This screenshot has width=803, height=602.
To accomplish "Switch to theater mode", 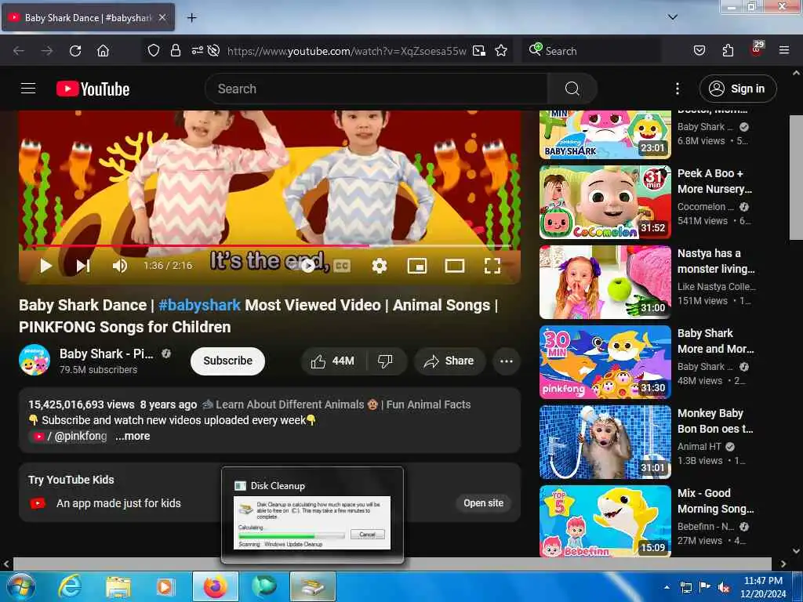I will click(455, 265).
